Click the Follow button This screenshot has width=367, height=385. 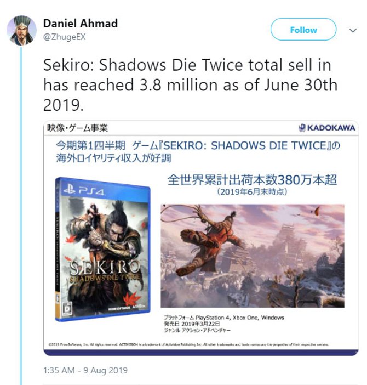303,30
